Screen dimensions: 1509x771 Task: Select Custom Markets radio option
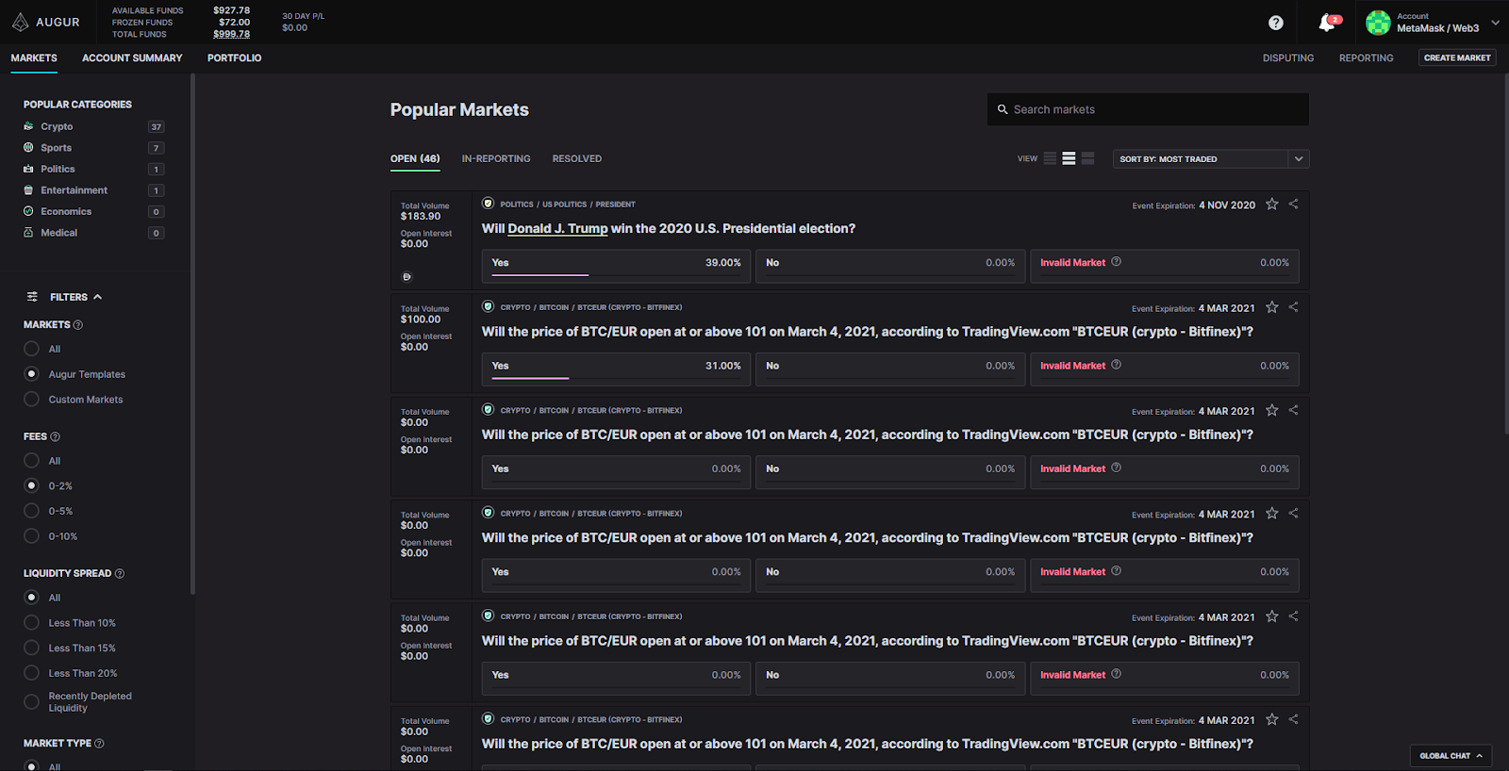[31, 400]
